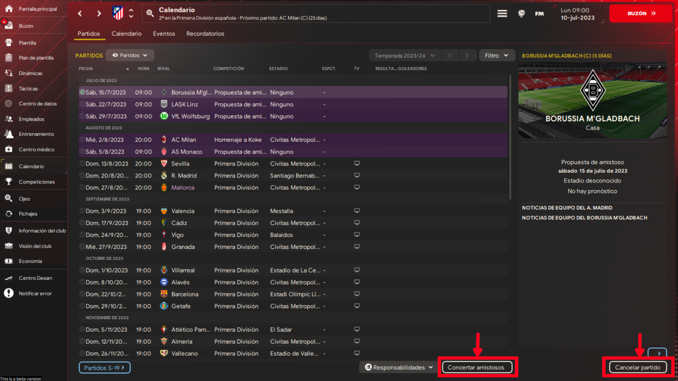This screenshot has width=678, height=381.
Task: Select the Barcelona fixture row
Action: pyautogui.click(x=293, y=294)
